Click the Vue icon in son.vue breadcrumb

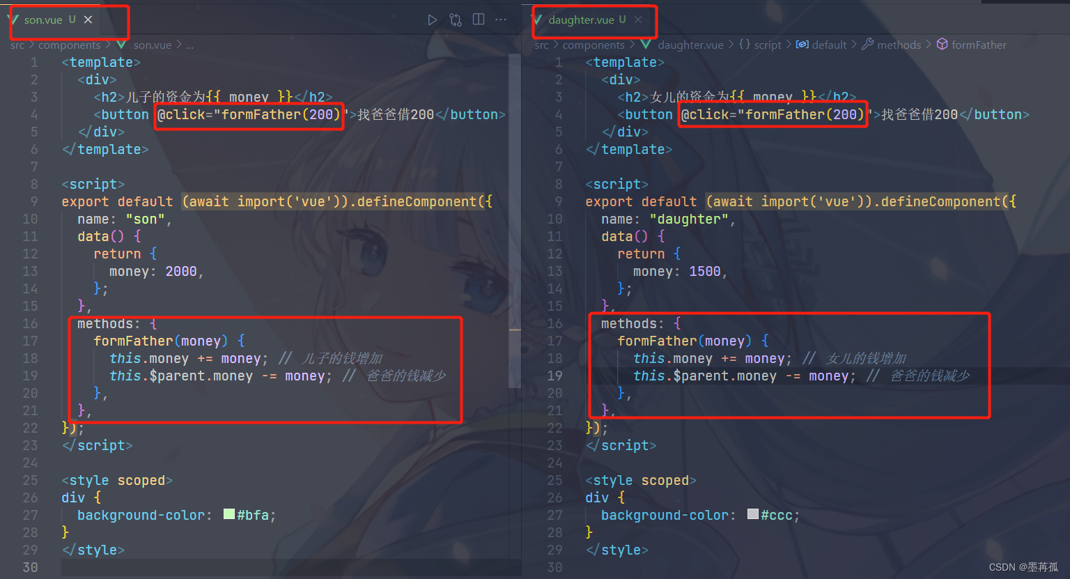pos(122,45)
